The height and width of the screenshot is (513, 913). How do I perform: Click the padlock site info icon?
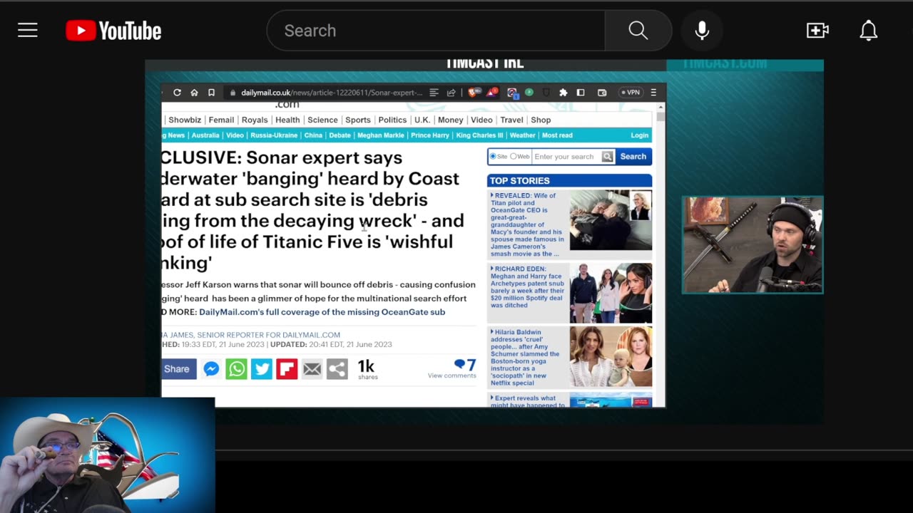[233, 93]
